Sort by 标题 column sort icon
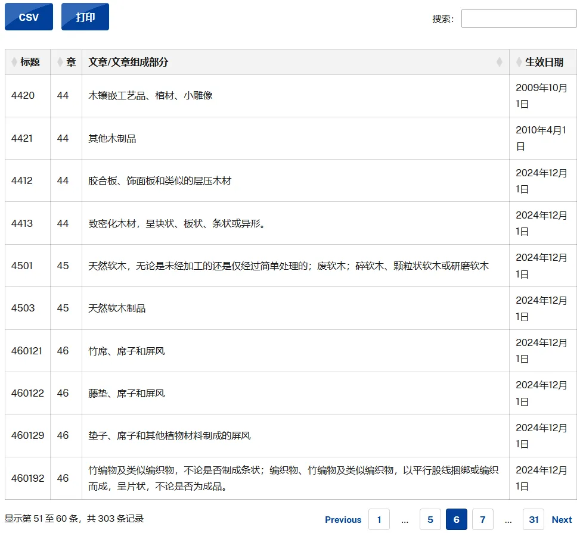 (x=14, y=62)
